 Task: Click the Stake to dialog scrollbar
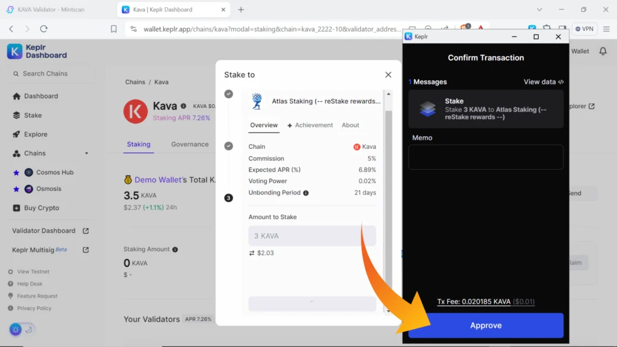click(x=388, y=181)
